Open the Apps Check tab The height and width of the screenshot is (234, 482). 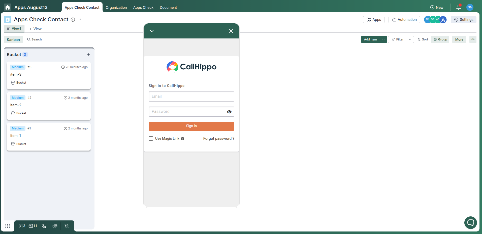click(143, 7)
